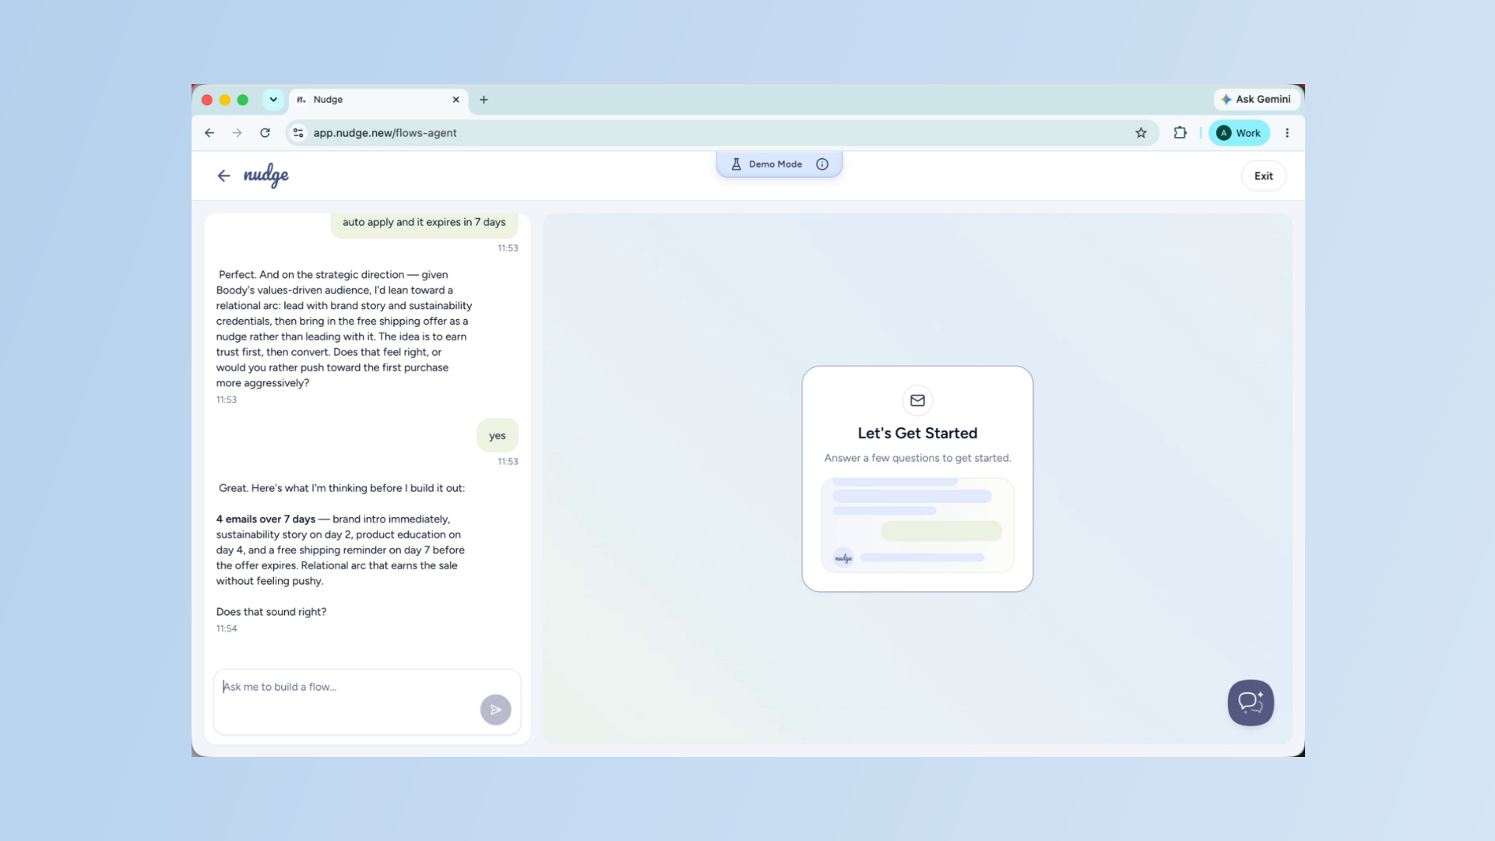Click the back arrow beside nudge logo
Image resolution: width=1495 pixels, height=841 pixels.
(x=223, y=176)
